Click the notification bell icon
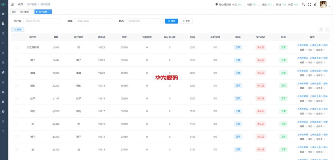Image resolution: width=333 pixels, height=160 pixels. (217, 4)
